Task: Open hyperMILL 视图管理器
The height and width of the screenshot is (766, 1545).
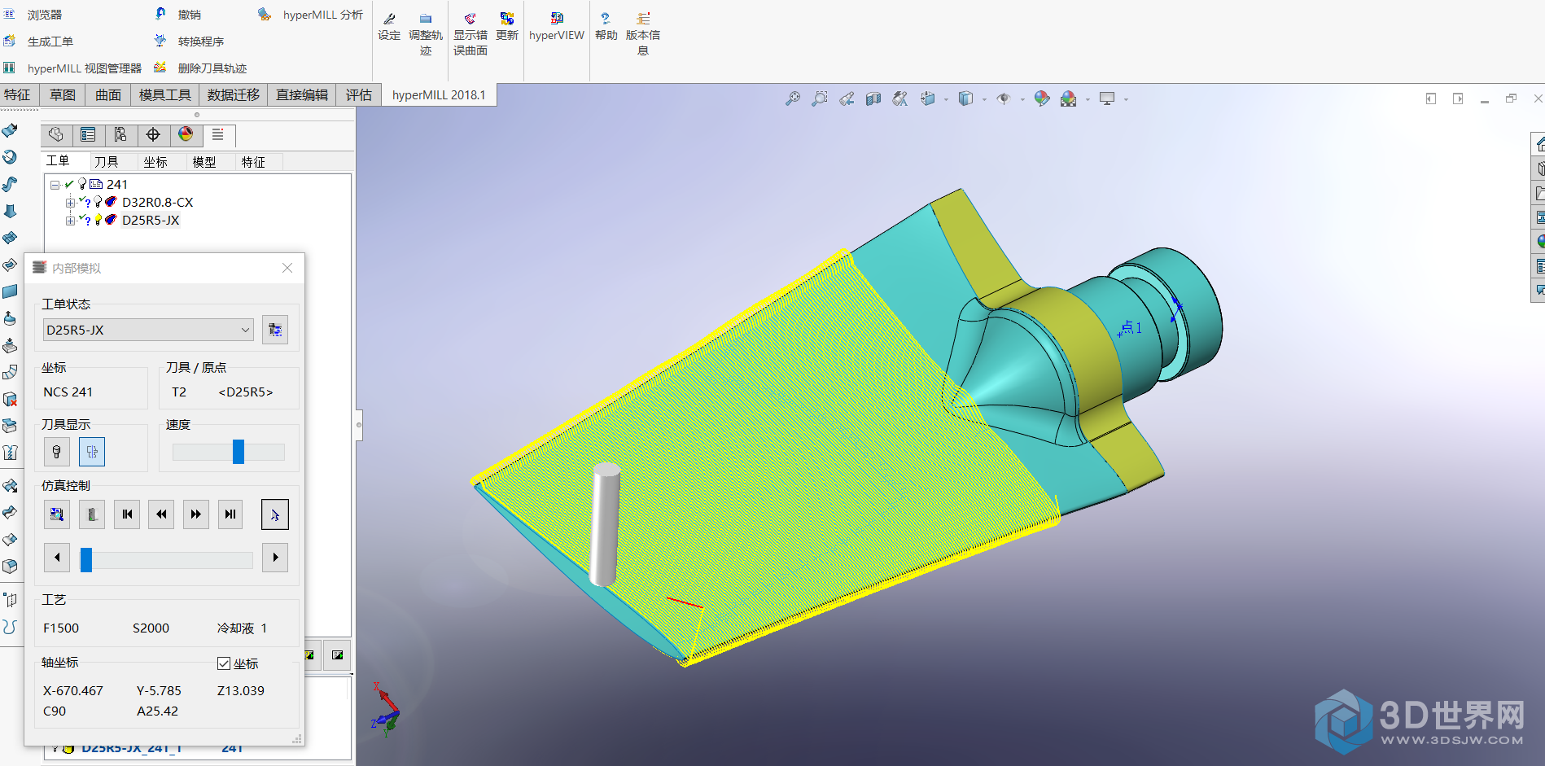Action: click(x=73, y=68)
